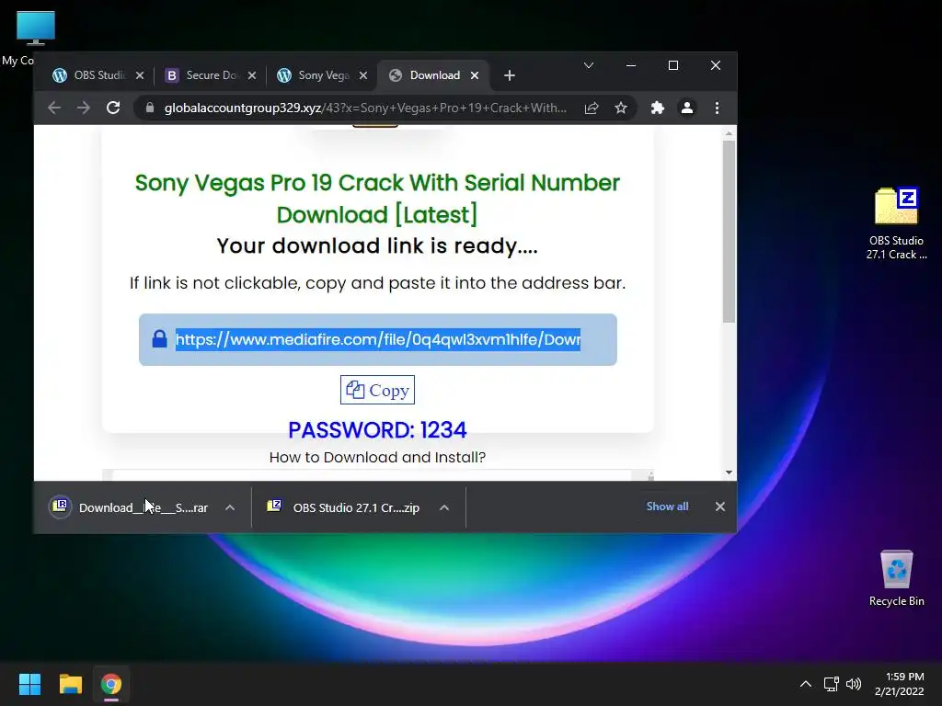Viewport: 942px width, 706px height.
Task: Bookmark this page with the star icon
Action: (x=621, y=108)
